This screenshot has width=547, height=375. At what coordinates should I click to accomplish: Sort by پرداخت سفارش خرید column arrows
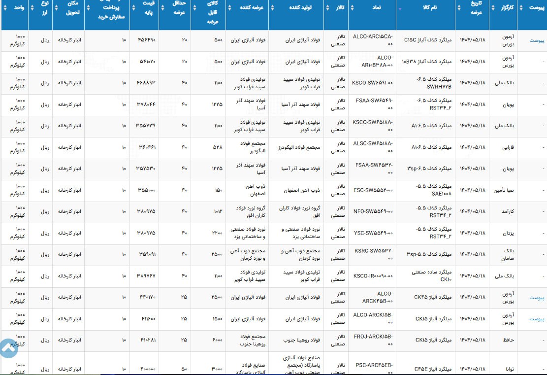88,8
